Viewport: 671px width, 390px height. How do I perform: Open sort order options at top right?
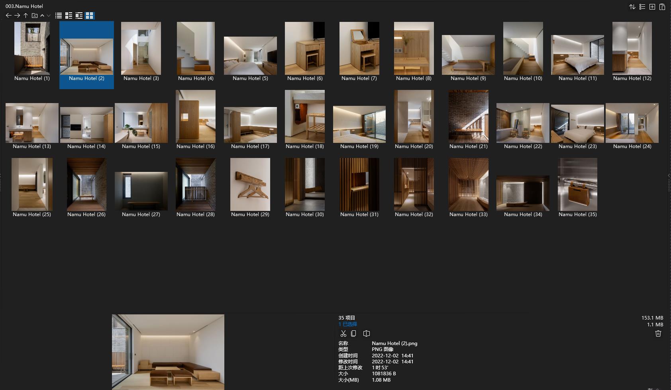[x=632, y=7]
